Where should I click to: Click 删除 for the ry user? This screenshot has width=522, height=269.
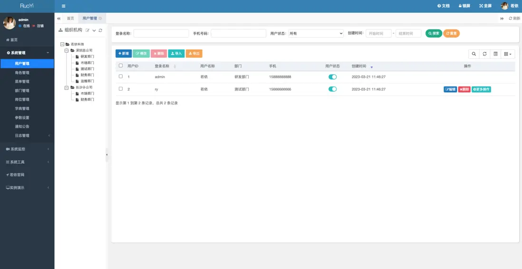click(464, 89)
